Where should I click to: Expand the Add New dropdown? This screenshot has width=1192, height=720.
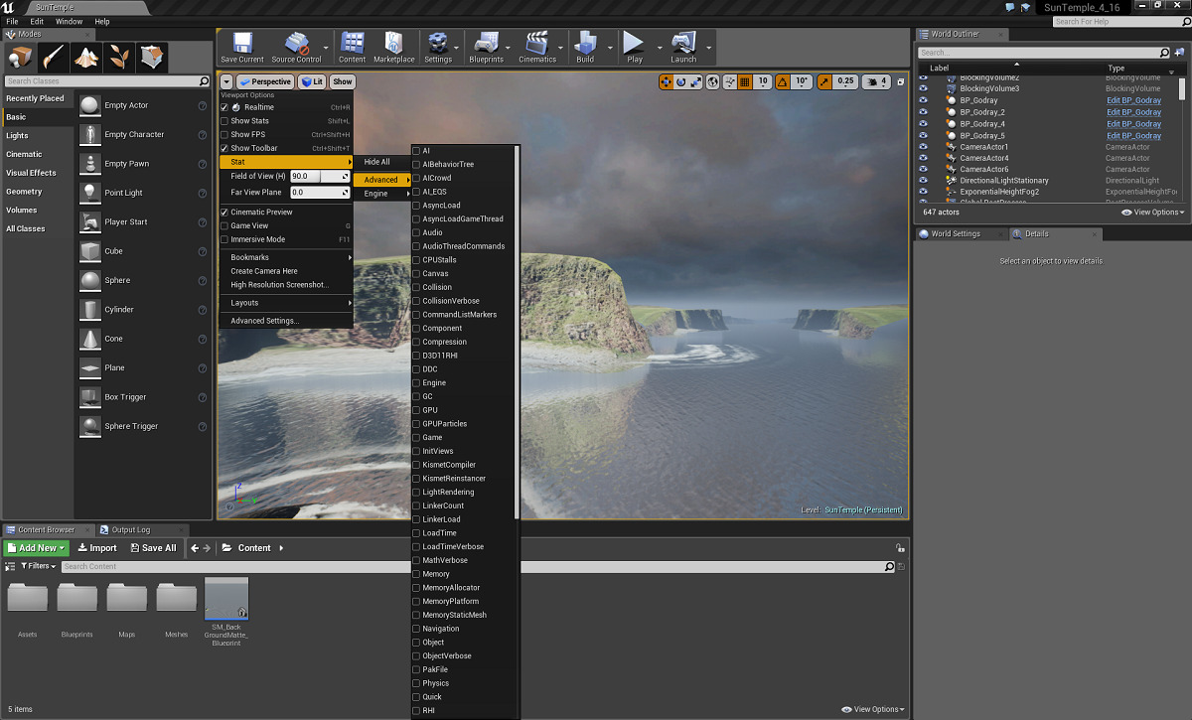pos(37,548)
